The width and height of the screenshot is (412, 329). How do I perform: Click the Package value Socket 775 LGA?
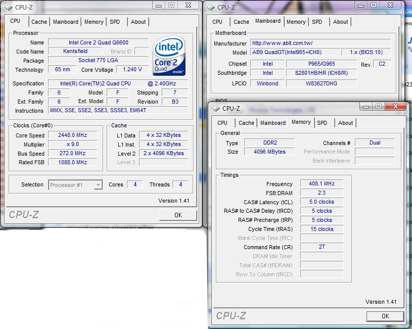98,61
